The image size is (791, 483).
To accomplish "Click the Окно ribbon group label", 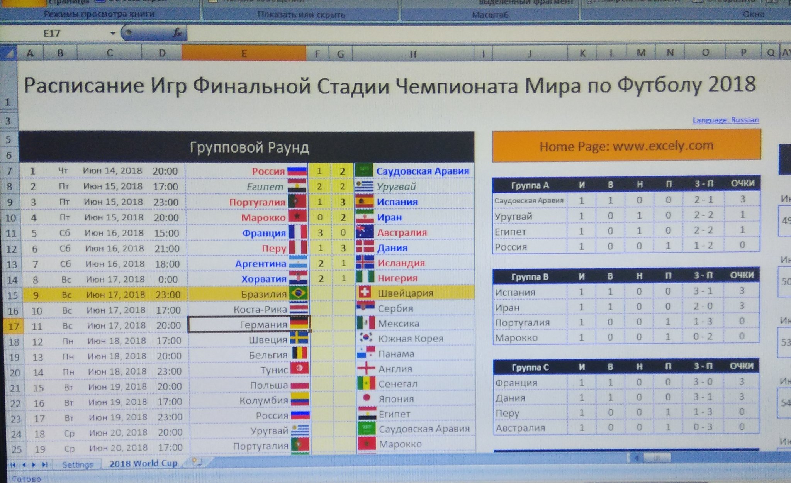I will coord(753,14).
